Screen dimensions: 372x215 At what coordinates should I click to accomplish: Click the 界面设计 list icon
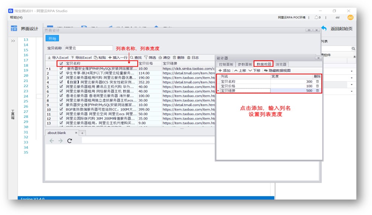point(14,29)
